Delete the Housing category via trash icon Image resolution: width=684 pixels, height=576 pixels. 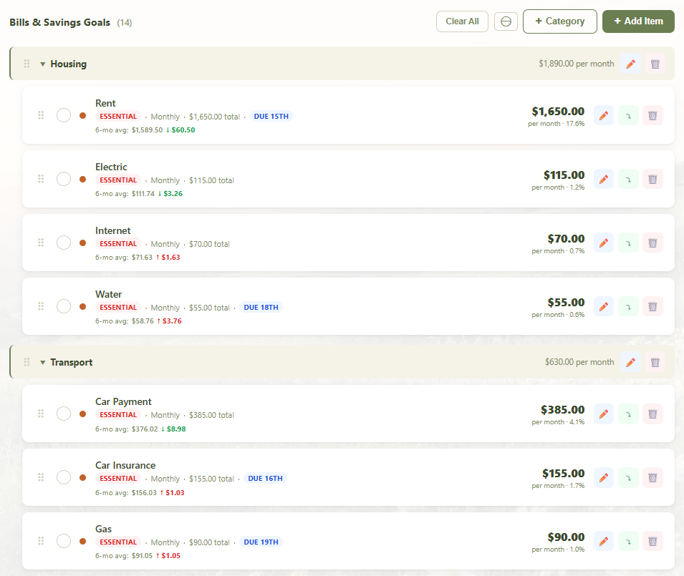tap(655, 64)
